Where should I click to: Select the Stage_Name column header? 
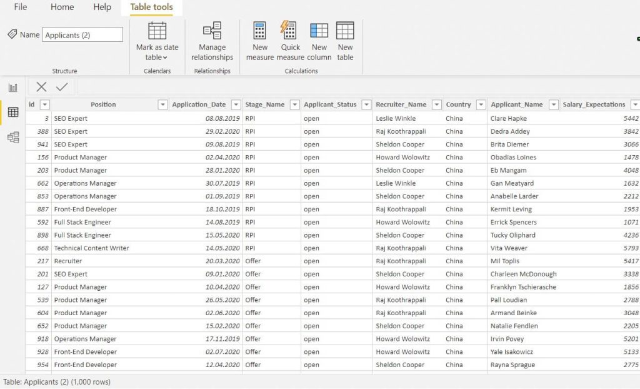[x=264, y=104]
